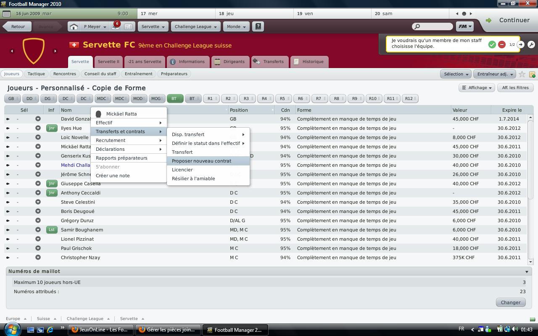Open the inbox with 6 unread messages
Image resolution: width=538 pixels, height=336 pixels.
coord(115,26)
